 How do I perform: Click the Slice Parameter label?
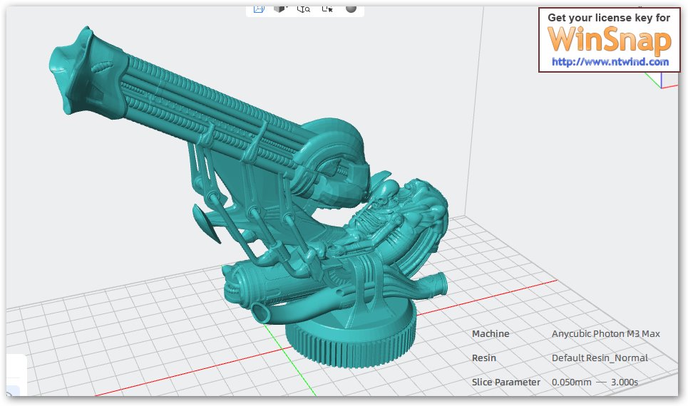(506, 382)
